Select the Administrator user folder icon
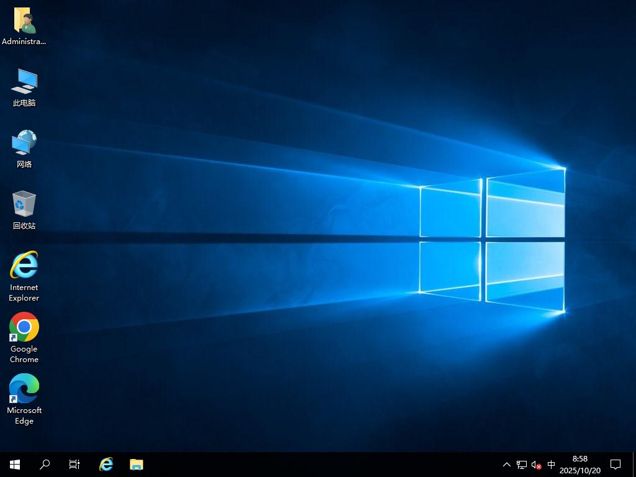The image size is (636, 477). coord(24,22)
